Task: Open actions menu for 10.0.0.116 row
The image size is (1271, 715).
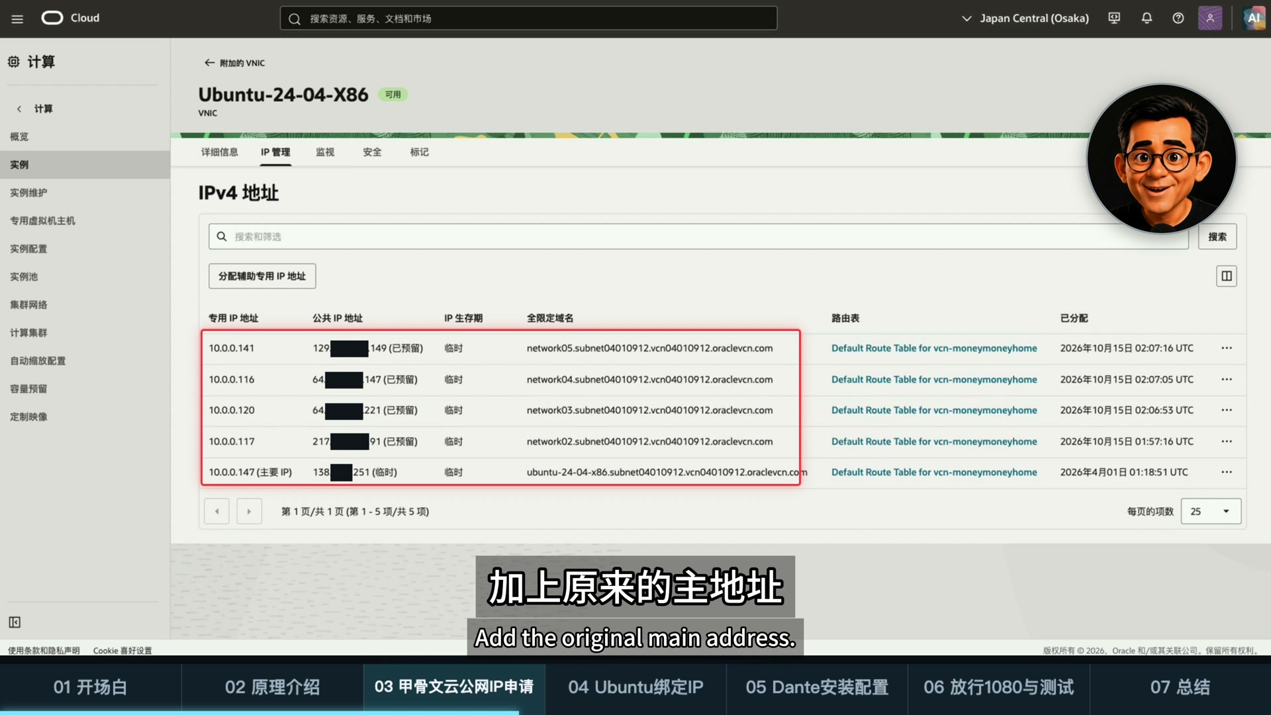Action: 1227,379
